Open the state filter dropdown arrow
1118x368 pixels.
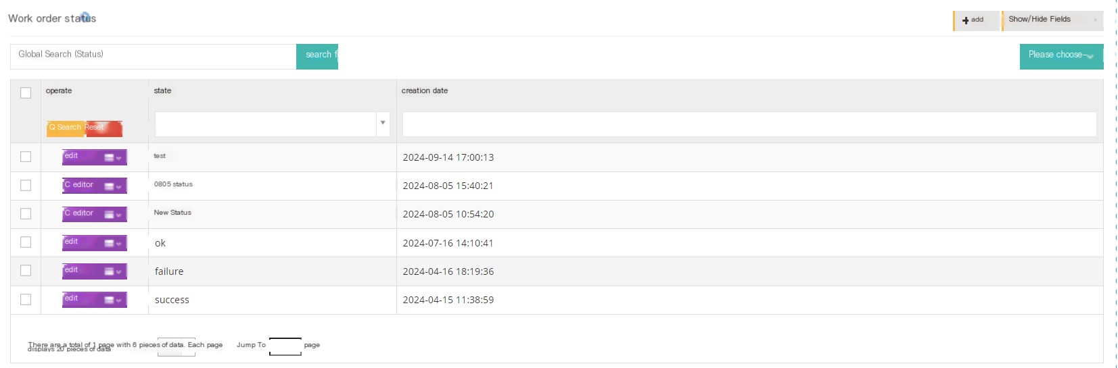pyautogui.click(x=383, y=124)
